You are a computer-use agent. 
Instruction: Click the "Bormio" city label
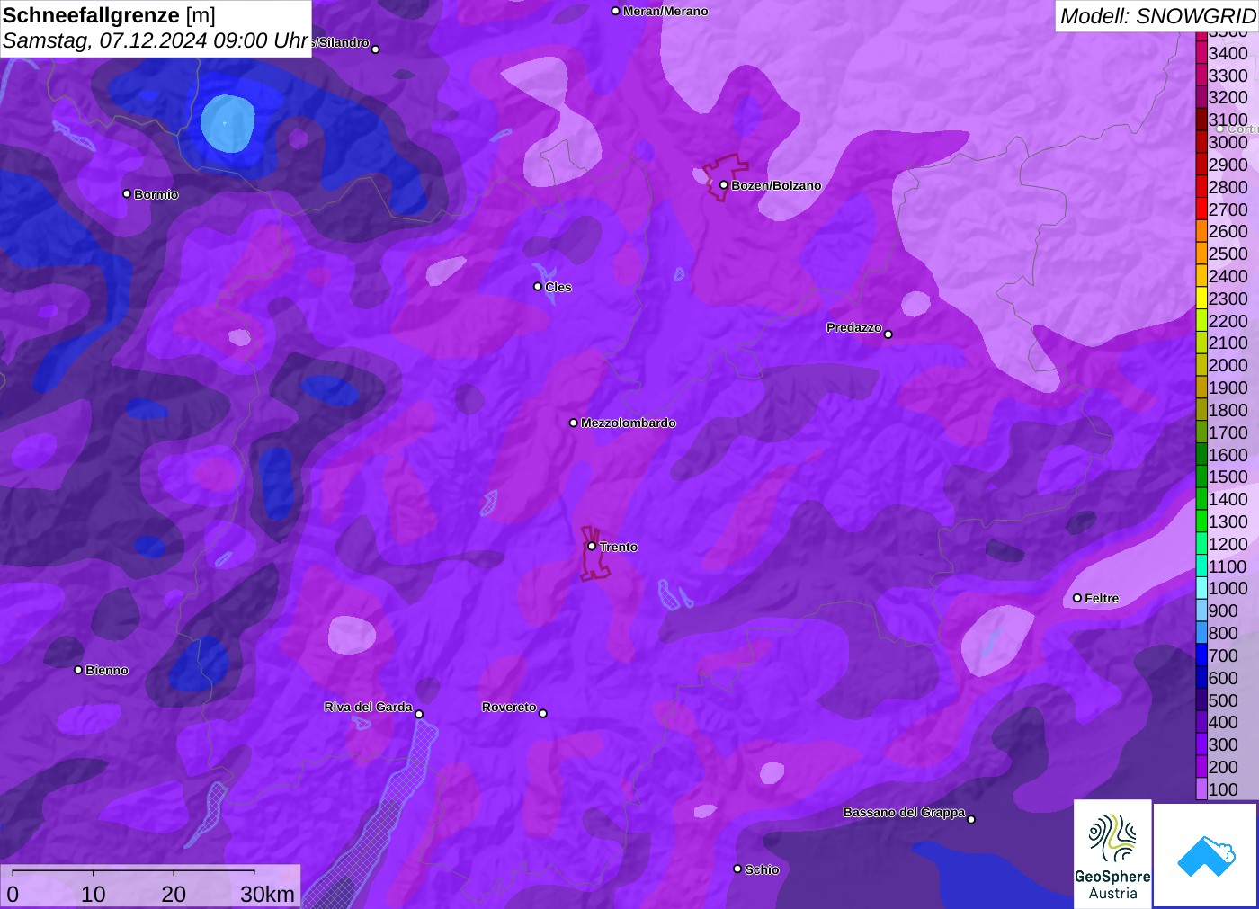pos(156,194)
